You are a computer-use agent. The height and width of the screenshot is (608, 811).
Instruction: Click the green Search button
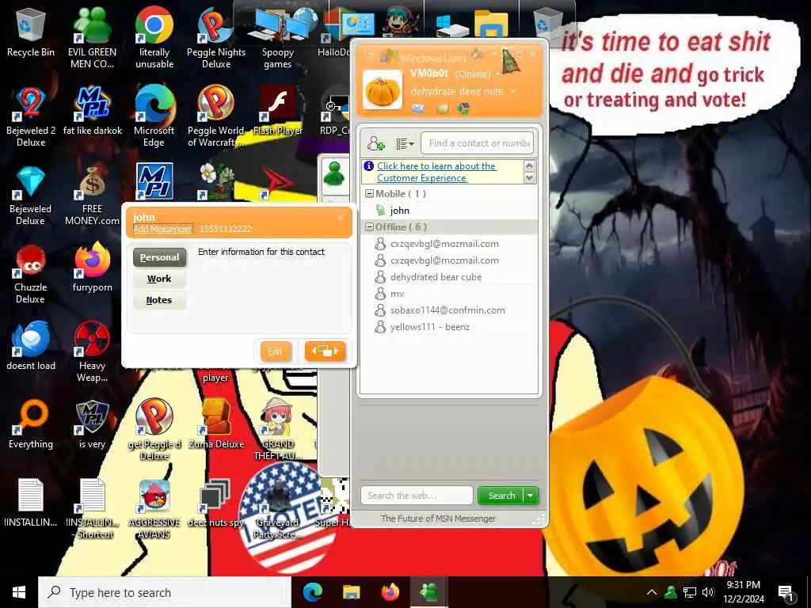[501, 496]
